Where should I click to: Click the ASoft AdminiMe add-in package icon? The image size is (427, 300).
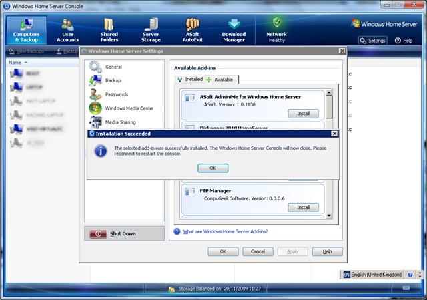point(190,98)
